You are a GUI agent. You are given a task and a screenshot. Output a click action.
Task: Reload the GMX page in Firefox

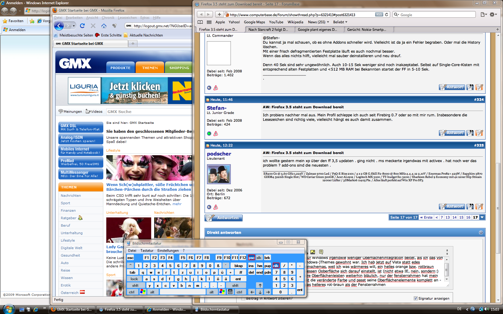82,26
